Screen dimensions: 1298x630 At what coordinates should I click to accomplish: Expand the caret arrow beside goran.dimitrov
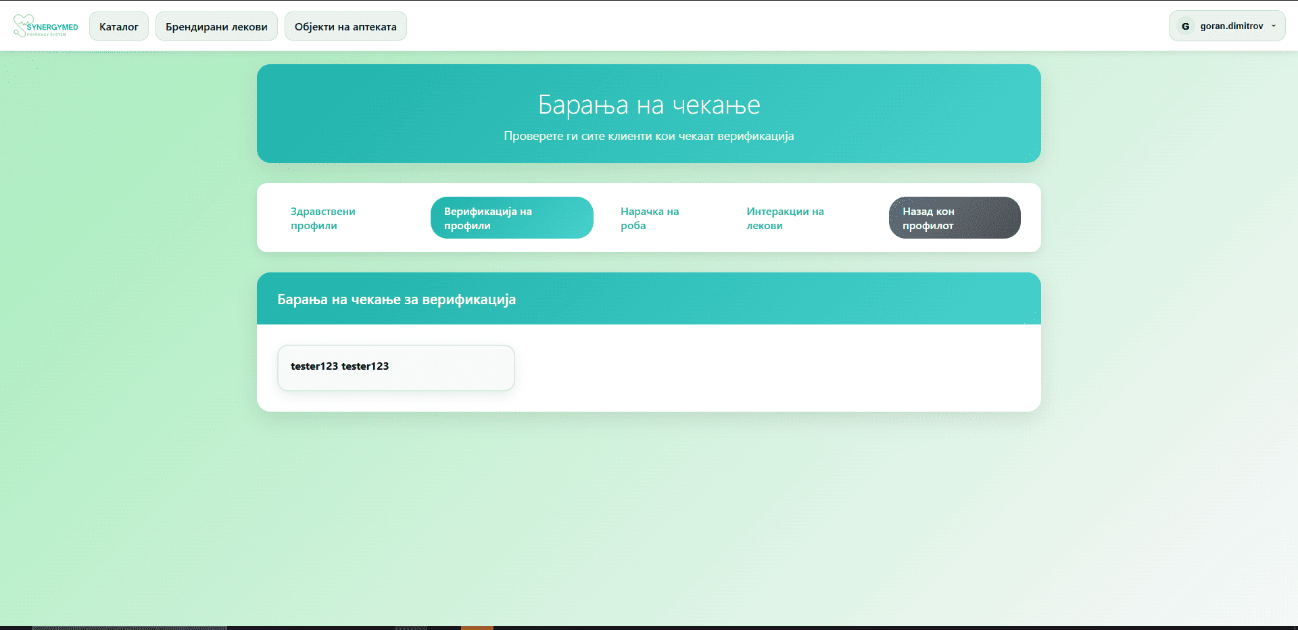pos(1274,26)
